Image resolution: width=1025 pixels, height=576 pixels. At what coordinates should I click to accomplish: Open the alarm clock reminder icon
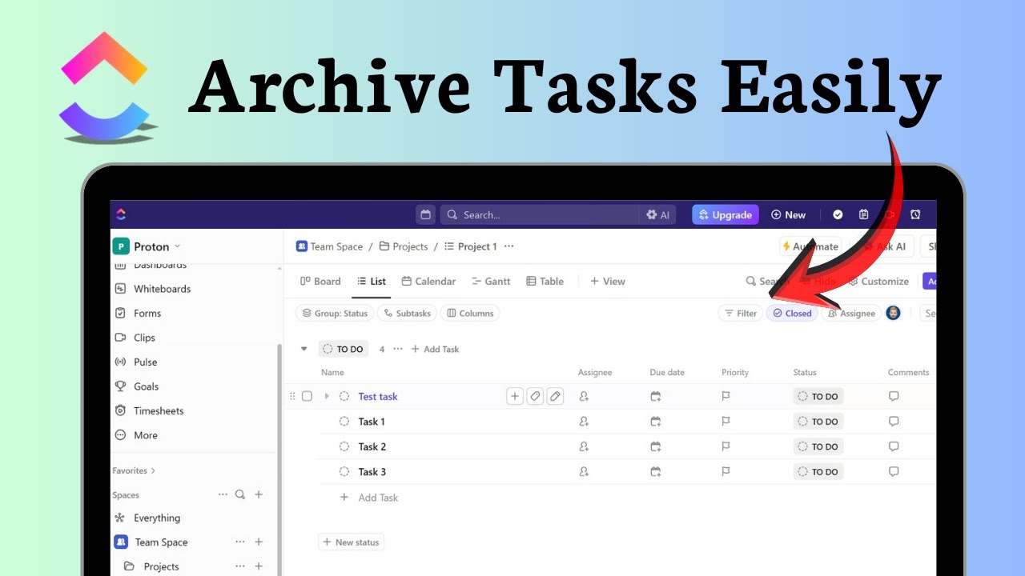coord(915,214)
